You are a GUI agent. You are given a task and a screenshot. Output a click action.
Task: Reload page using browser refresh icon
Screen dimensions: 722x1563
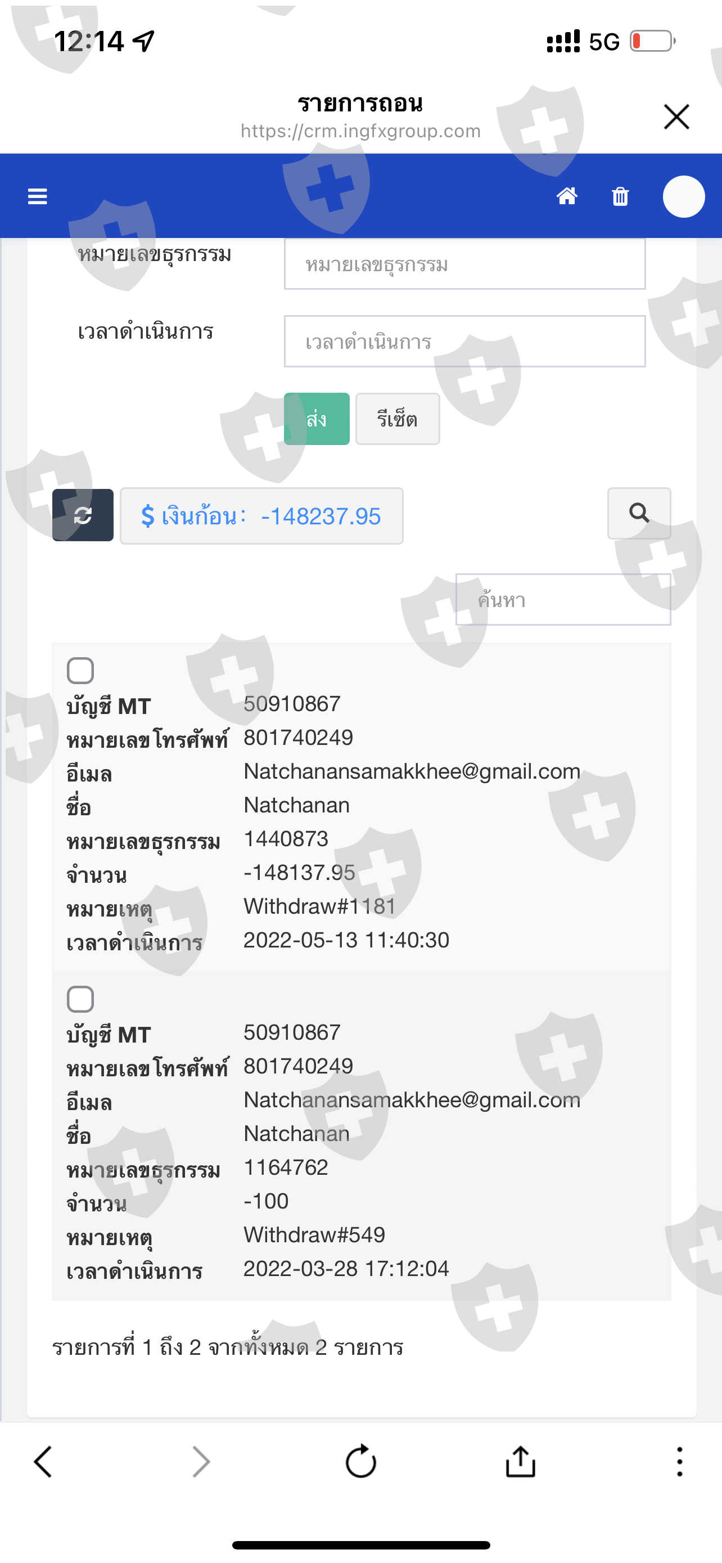click(x=360, y=1461)
